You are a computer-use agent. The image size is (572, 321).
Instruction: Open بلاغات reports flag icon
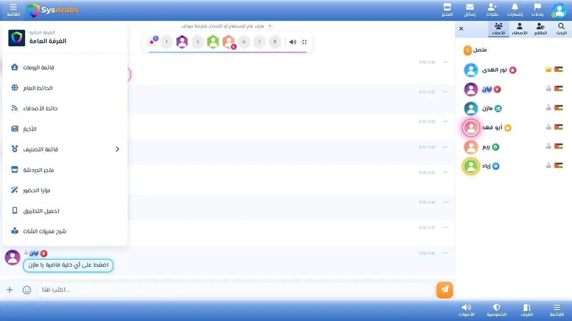(538, 10)
